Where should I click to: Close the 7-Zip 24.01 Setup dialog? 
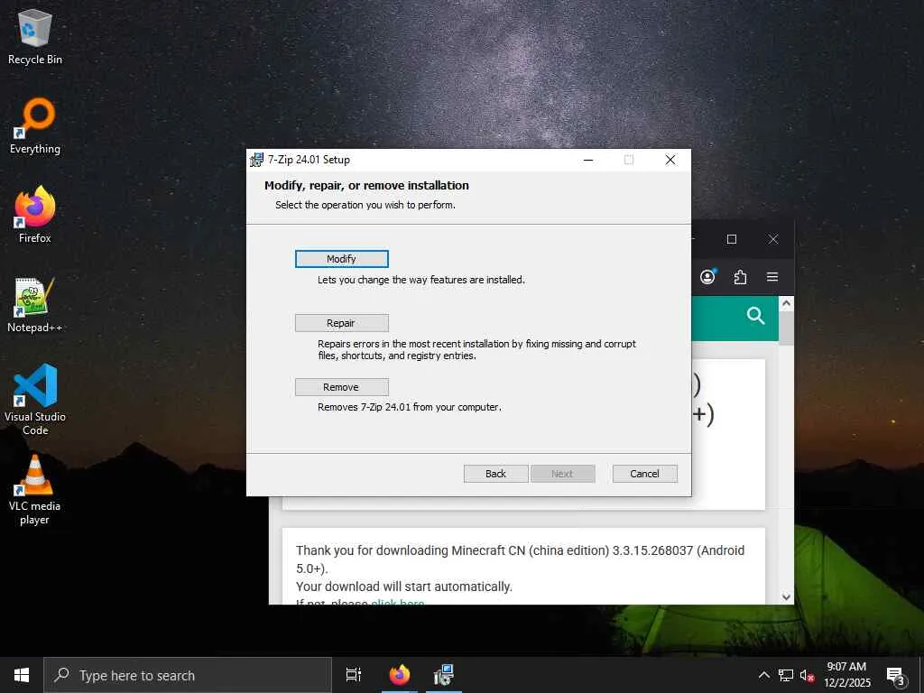[670, 160]
